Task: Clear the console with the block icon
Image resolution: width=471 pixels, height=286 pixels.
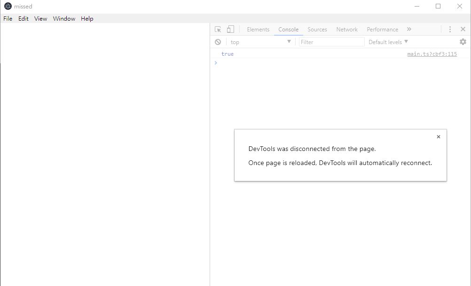Action: point(218,42)
